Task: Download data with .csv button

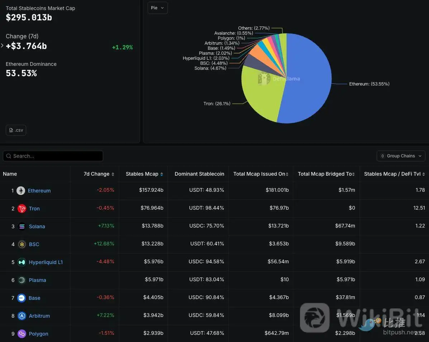Action: pos(16,130)
